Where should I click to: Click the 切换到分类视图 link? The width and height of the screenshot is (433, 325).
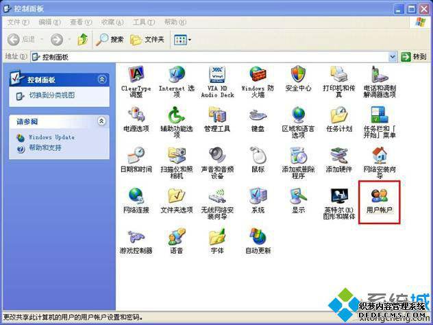tap(51, 95)
